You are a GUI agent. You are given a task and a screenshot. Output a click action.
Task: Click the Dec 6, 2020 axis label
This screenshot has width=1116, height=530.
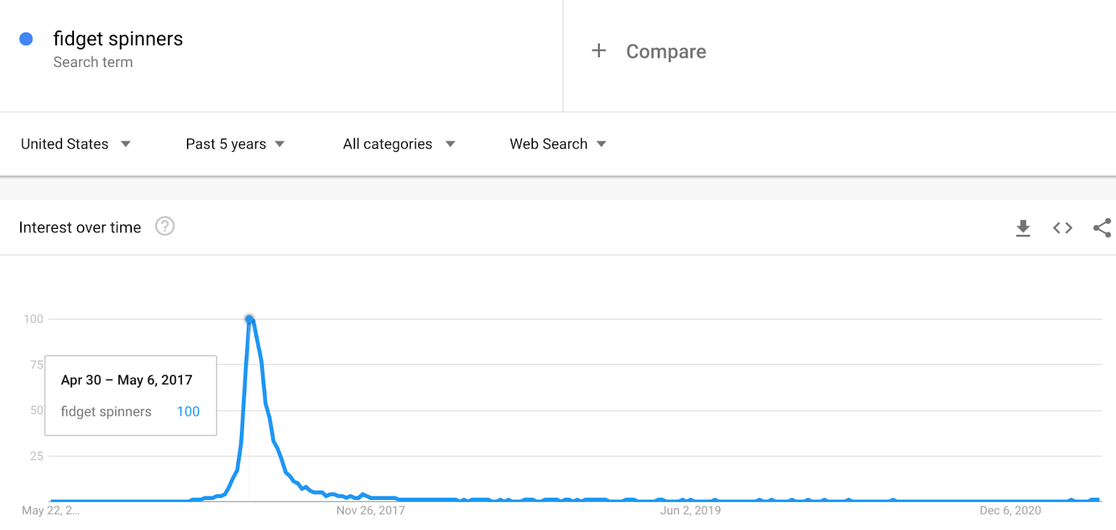pyautogui.click(x=1010, y=510)
